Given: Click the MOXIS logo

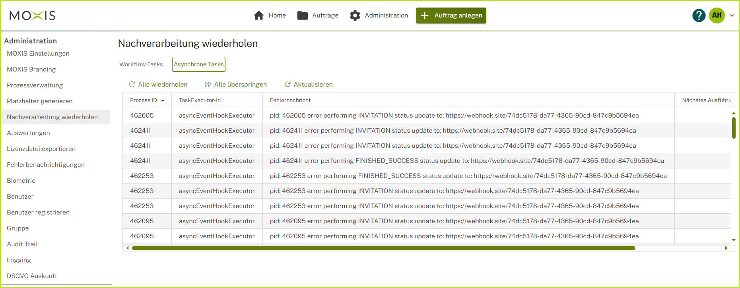Looking at the screenshot, I should pos(32,15).
